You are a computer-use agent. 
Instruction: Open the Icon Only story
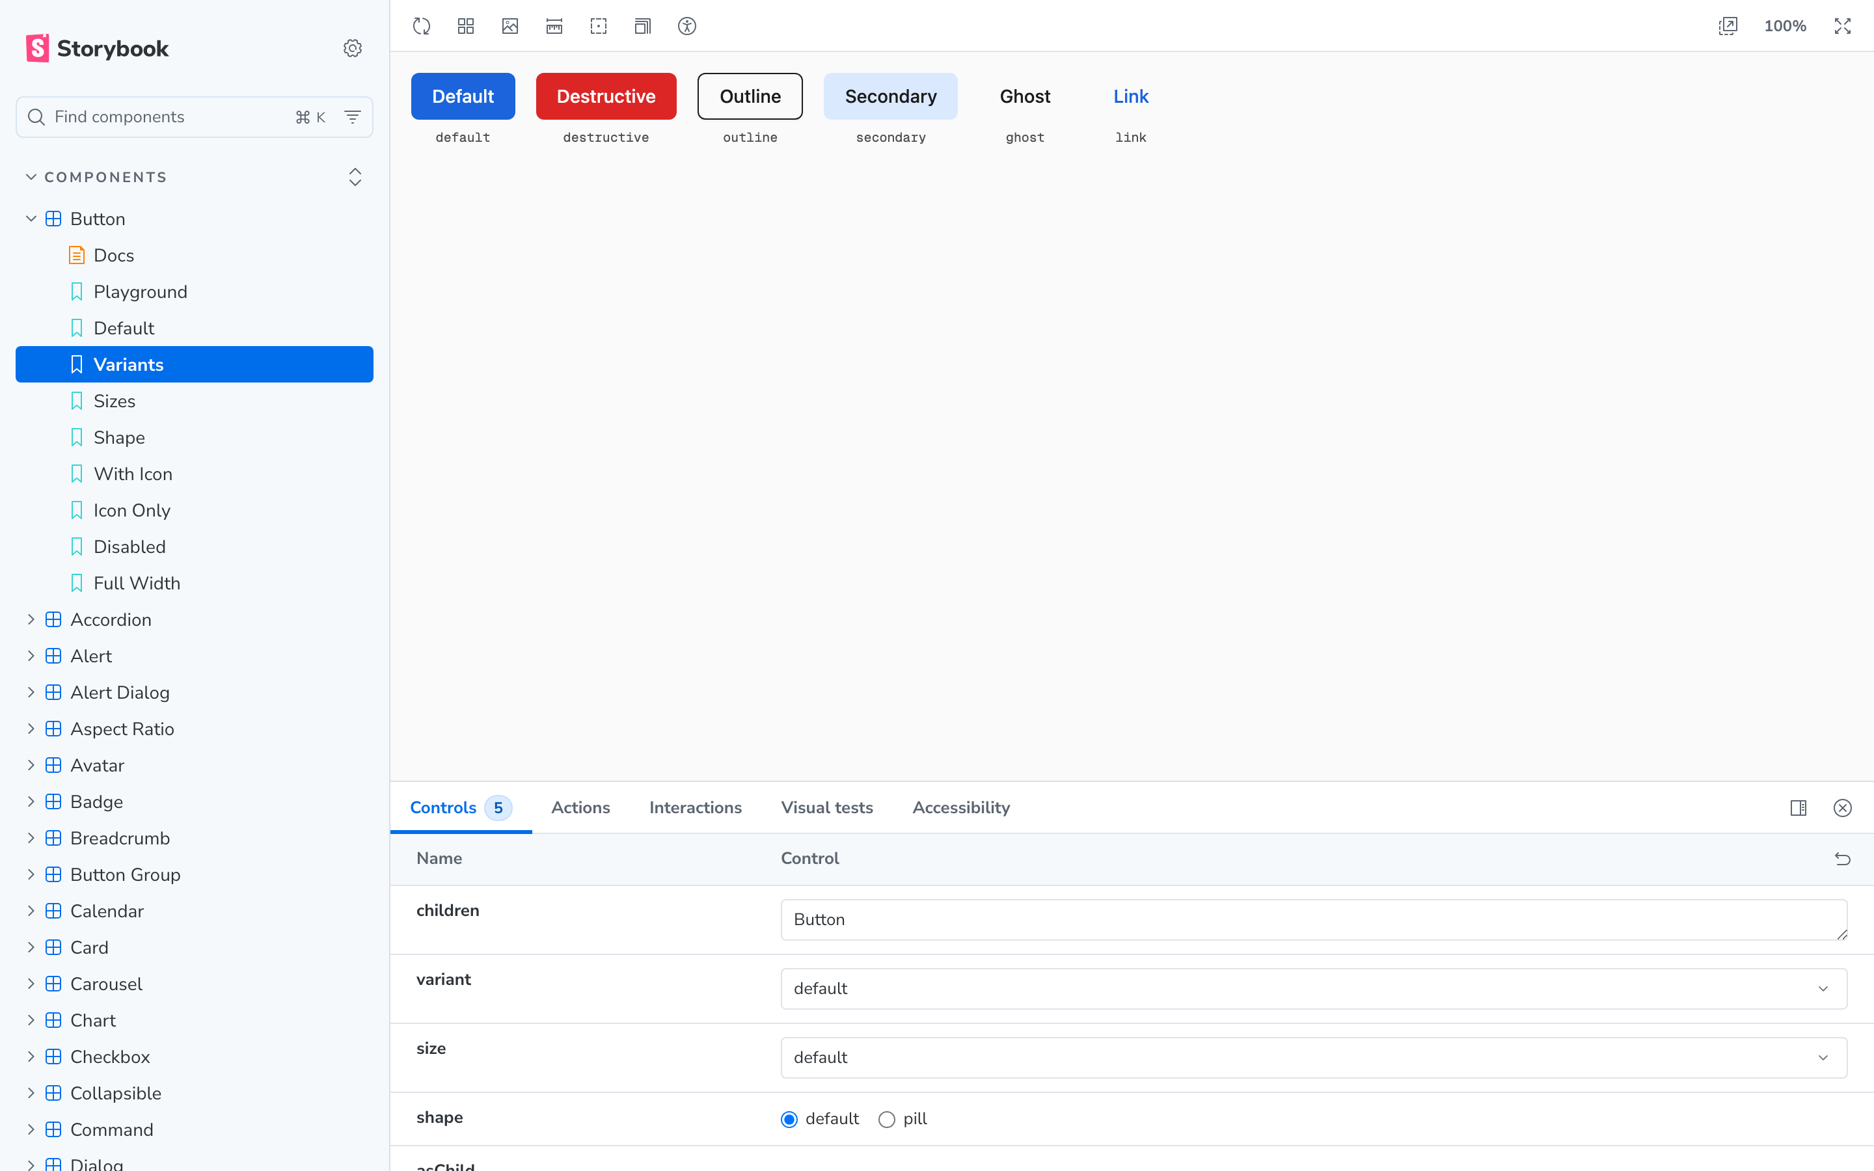(x=195, y=511)
